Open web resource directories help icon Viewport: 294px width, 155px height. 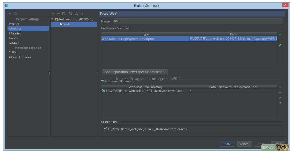280,103
